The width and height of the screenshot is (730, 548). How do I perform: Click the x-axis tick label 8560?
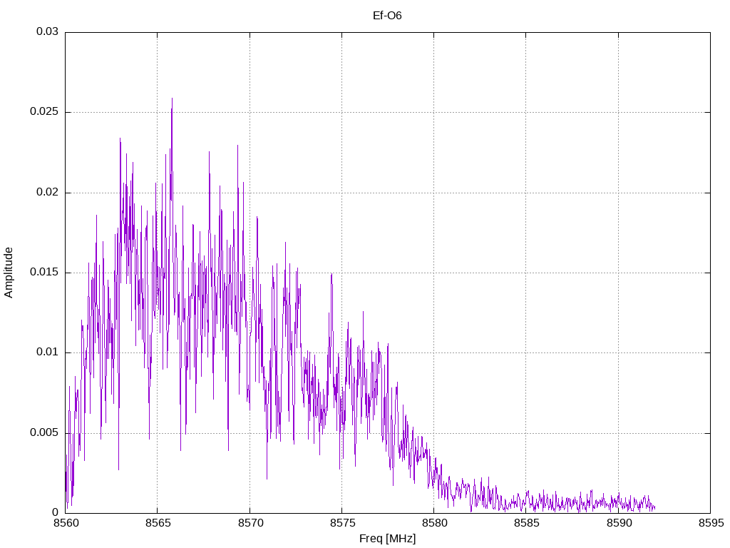66,523
